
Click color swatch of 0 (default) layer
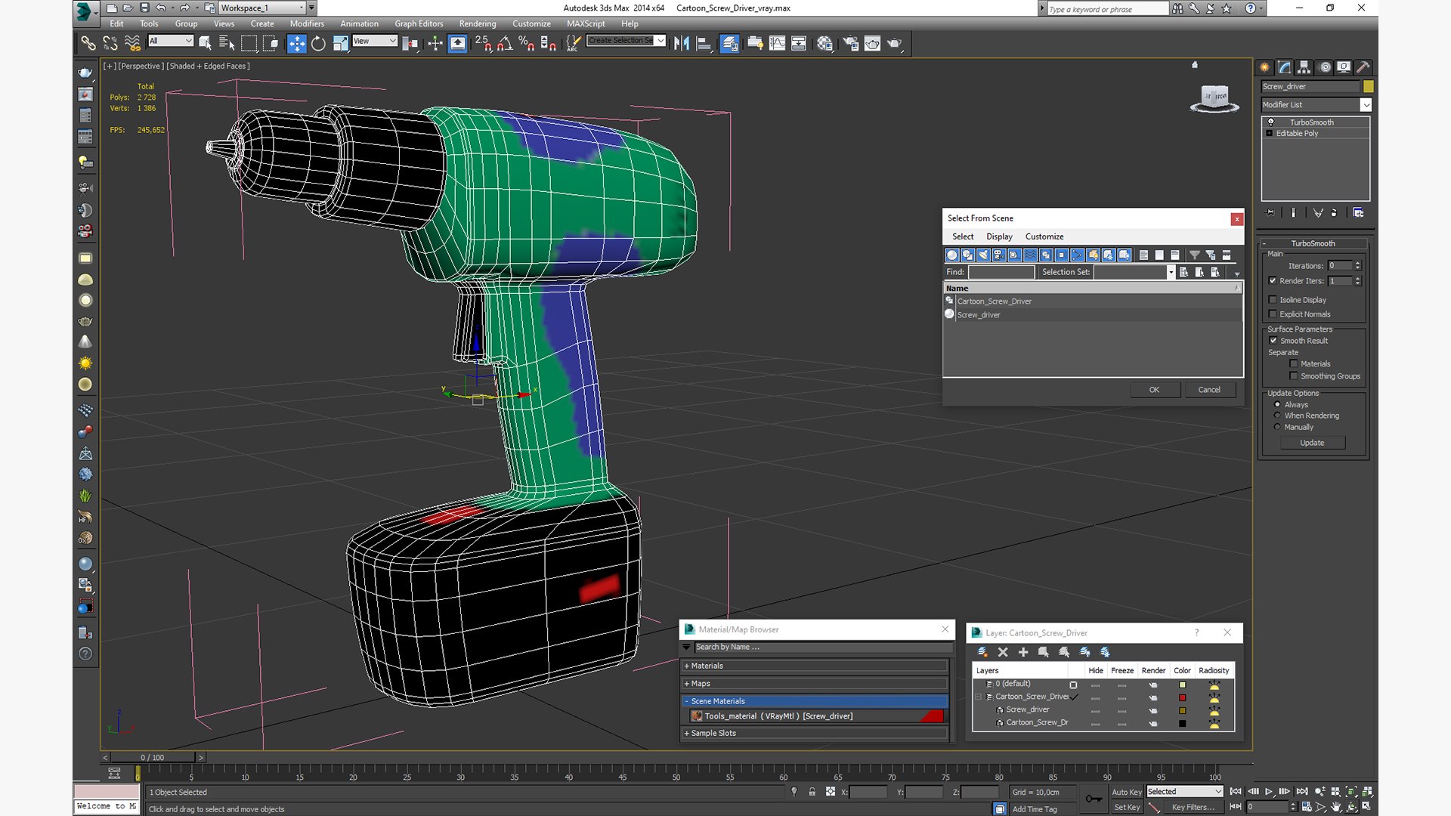point(1182,685)
